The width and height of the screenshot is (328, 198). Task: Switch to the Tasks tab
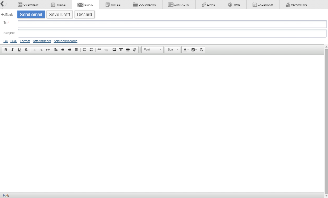tap(58, 5)
